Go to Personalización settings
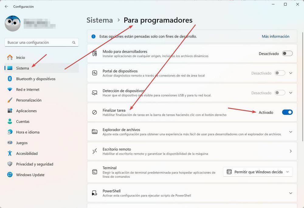This screenshot has width=304, height=208. [x=42, y=100]
